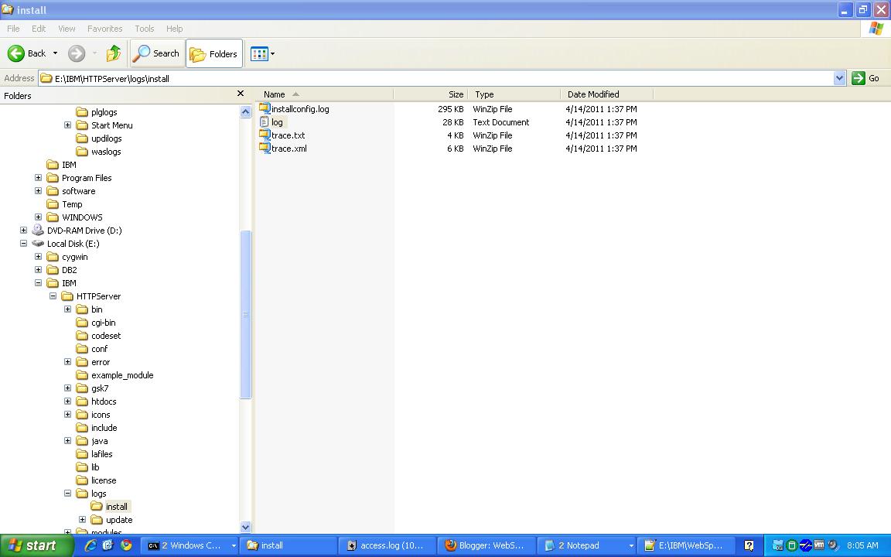Open the Tools menu
891x557 pixels.
click(145, 29)
